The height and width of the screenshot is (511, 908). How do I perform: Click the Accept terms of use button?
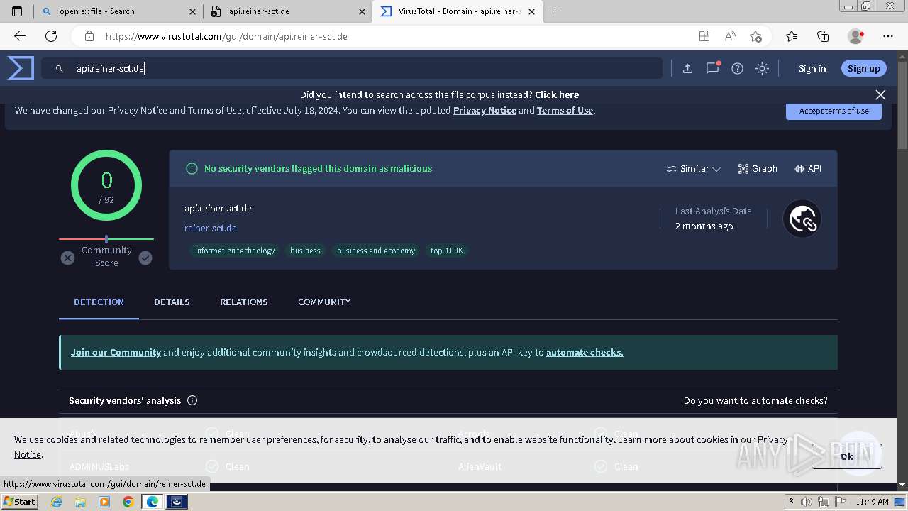834,111
